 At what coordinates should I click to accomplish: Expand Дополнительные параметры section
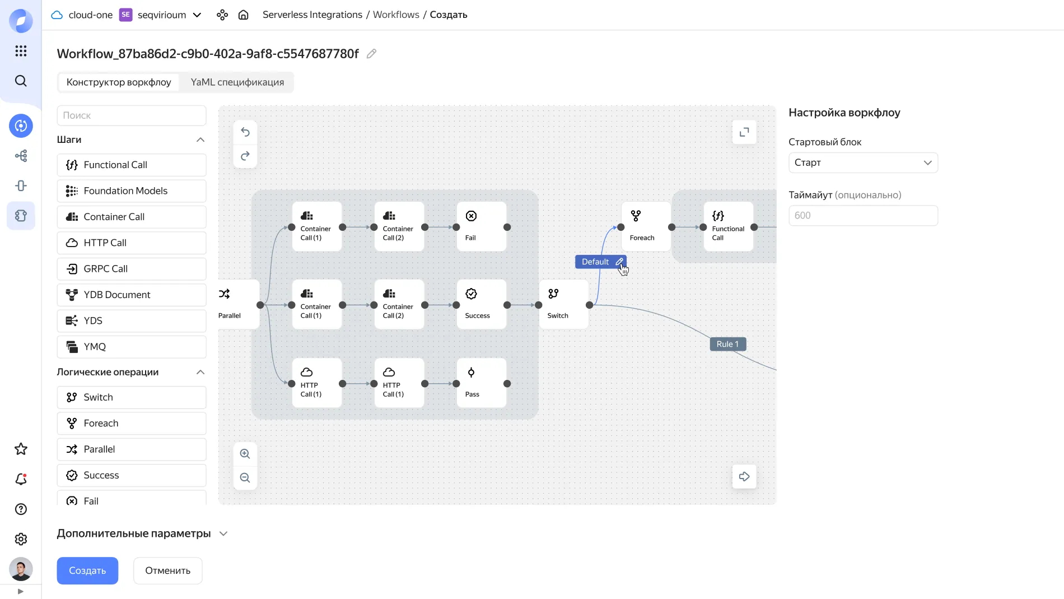pos(223,533)
